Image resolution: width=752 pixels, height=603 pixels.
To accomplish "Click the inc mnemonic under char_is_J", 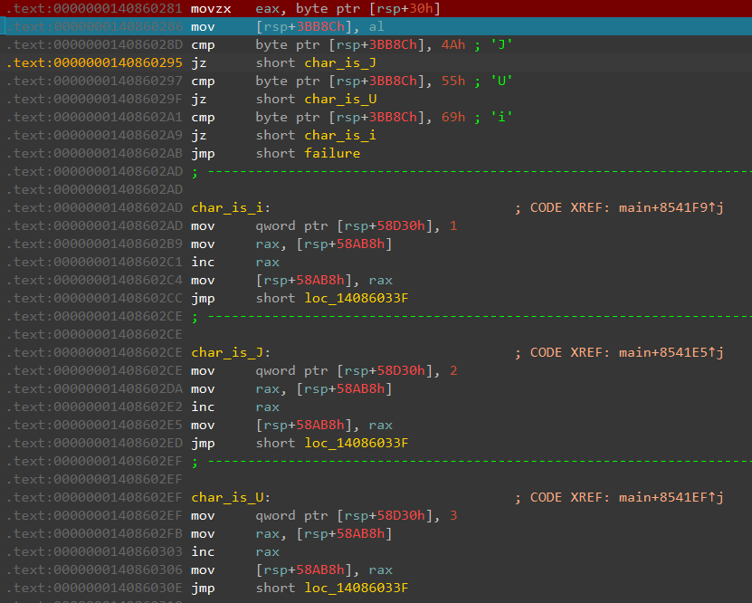I will [x=202, y=407].
